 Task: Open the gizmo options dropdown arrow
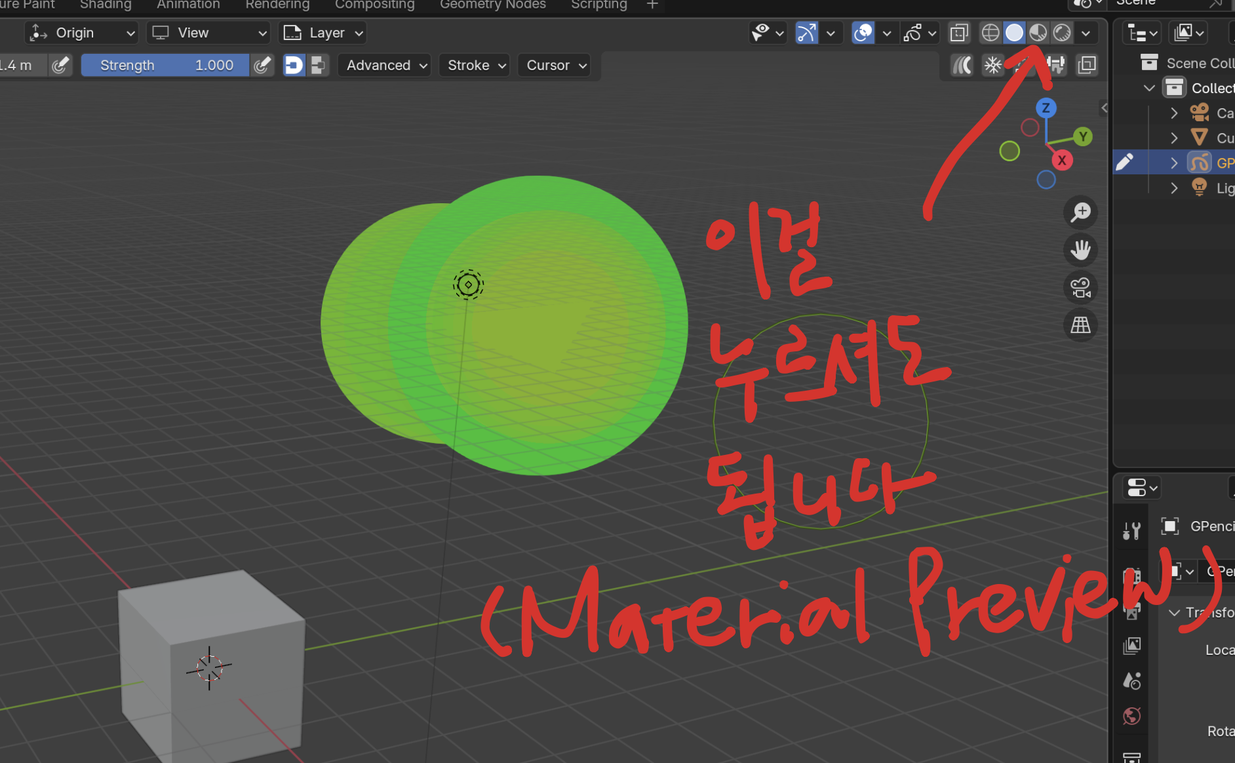point(831,33)
